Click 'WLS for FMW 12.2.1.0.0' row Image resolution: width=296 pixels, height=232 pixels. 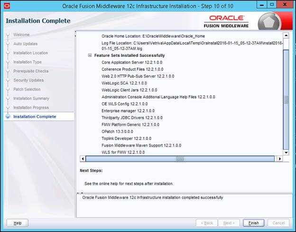click(123, 152)
